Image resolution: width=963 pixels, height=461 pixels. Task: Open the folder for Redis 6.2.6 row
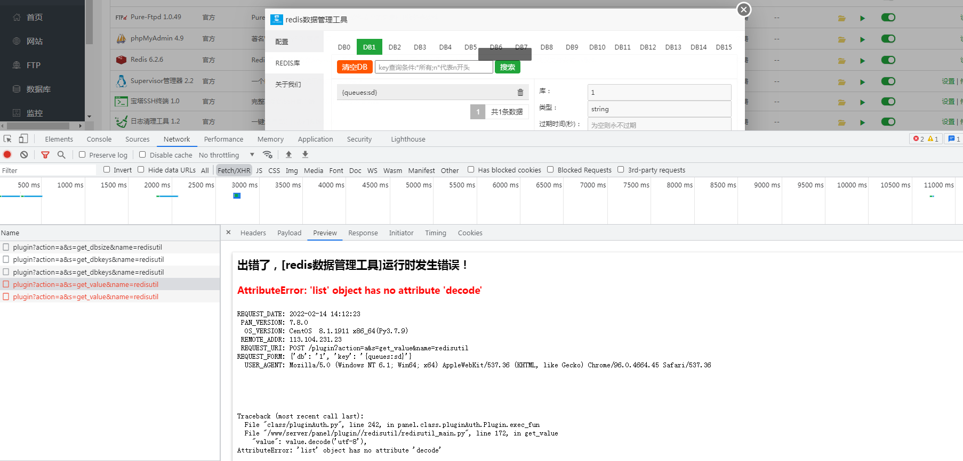[x=841, y=61]
